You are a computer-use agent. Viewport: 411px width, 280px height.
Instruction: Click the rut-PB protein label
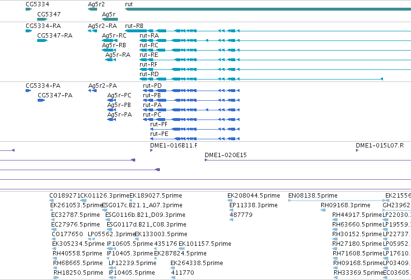(152, 95)
